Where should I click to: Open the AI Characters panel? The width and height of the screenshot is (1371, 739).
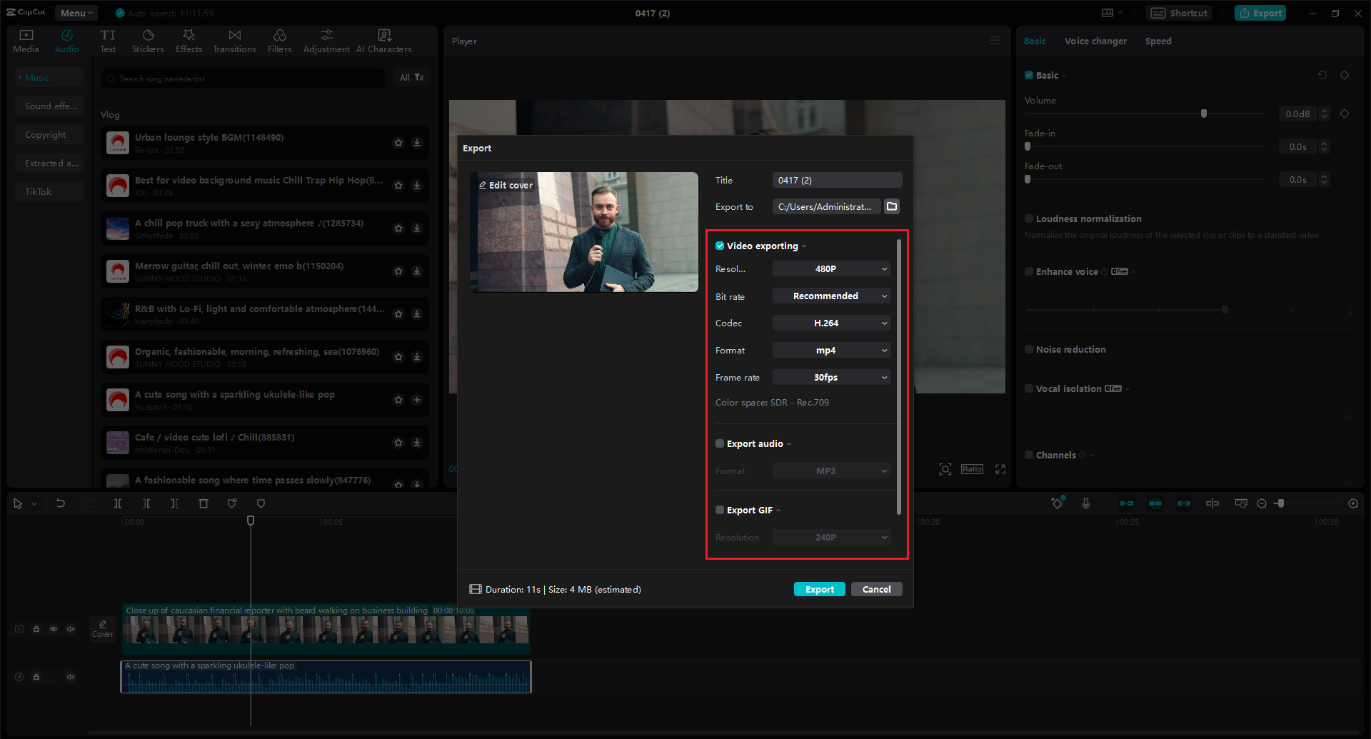(x=384, y=41)
